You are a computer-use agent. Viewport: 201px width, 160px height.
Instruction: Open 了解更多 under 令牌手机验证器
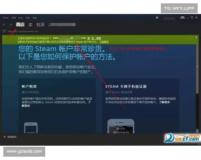click(164, 102)
